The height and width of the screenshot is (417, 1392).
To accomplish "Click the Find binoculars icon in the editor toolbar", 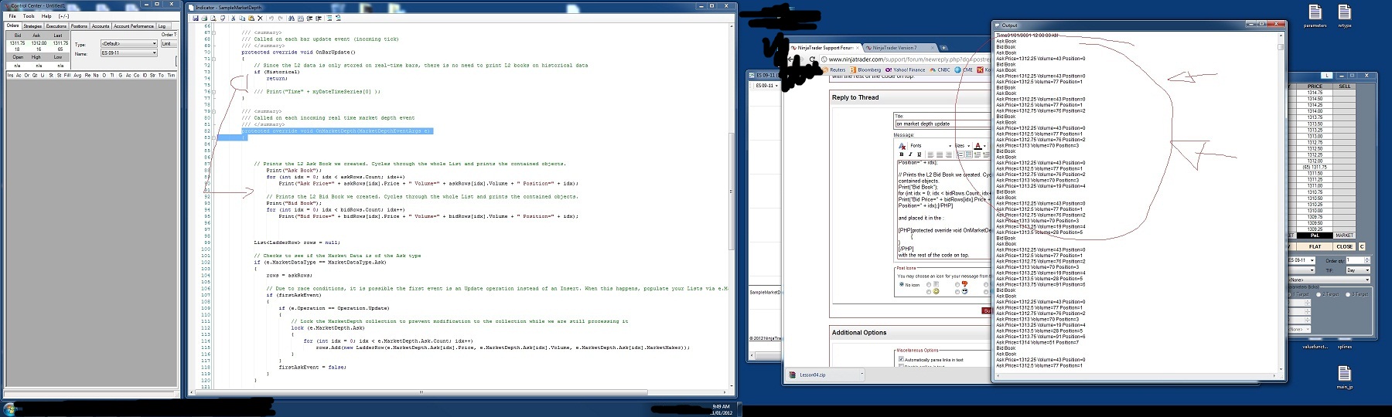I will coord(292,18).
